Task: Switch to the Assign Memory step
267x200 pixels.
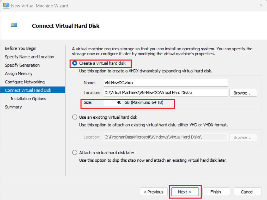Action: [19, 74]
